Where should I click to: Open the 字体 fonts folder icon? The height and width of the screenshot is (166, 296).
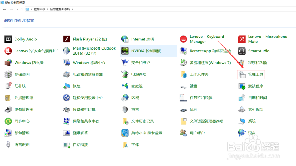click(125, 145)
